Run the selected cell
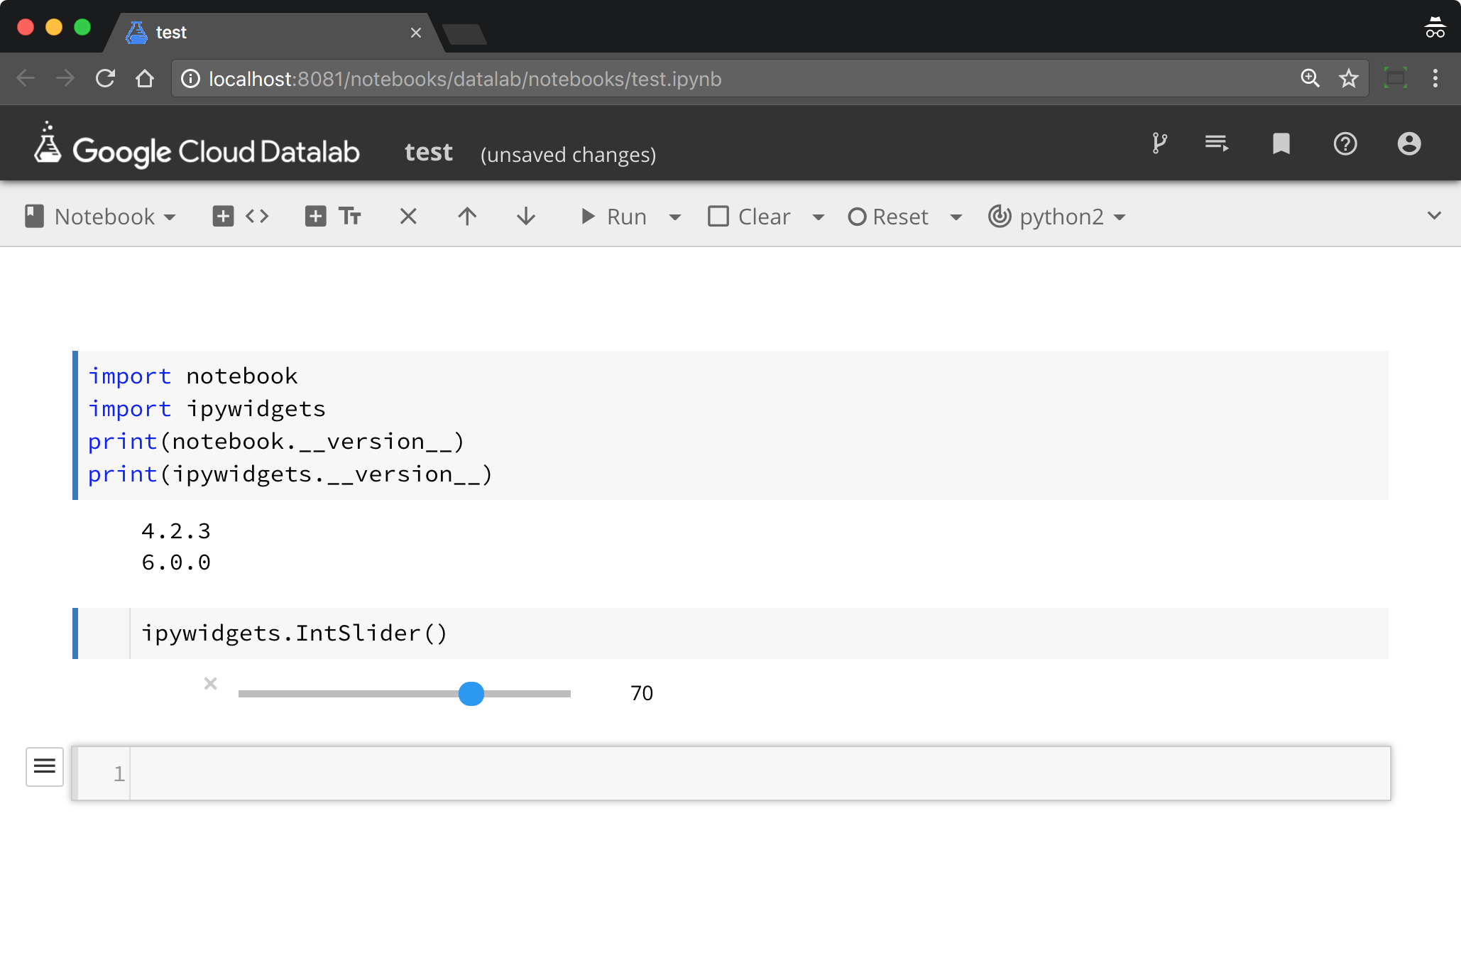Screen dimensions: 1461x963 pos(615,216)
